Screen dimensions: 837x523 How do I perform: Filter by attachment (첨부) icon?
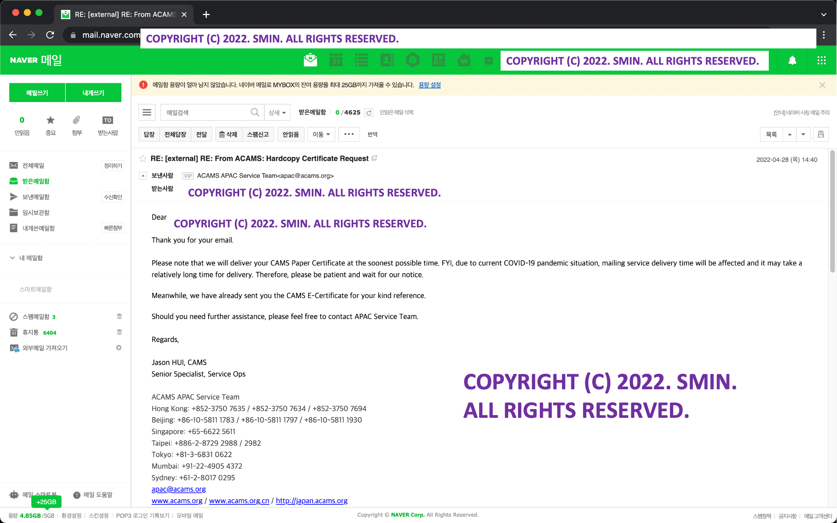point(77,120)
